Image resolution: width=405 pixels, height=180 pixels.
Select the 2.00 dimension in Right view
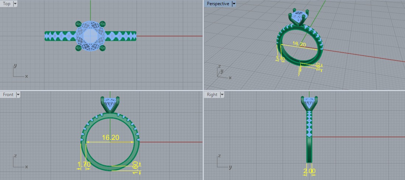pyautogui.click(x=309, y=171)
